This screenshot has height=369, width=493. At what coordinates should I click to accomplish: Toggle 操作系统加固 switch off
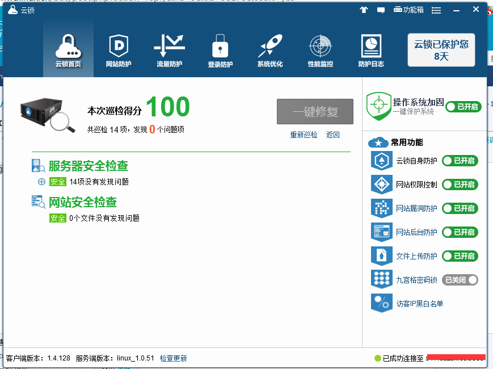tap(462, 107)
